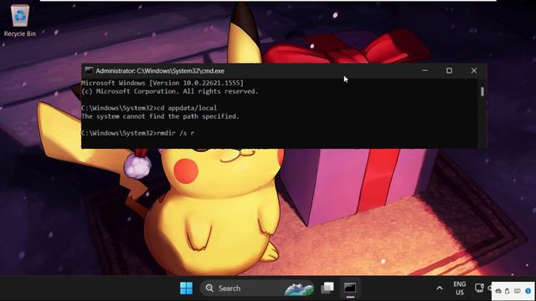Screen dimensions: 536x301
Task: Minimize the Command Prompt window
Action: (x=425, y=70)
